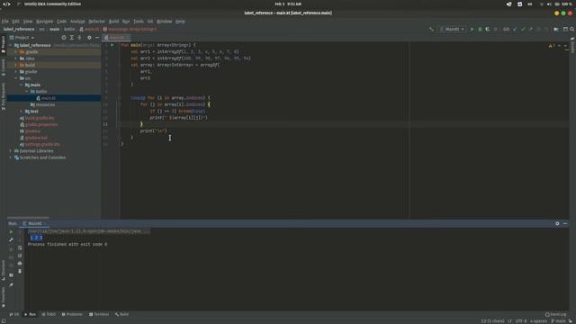Toggle tool window bars button at bottom-left corner
The width and height of the screenshot is (576, 324).
coord(4,321)
